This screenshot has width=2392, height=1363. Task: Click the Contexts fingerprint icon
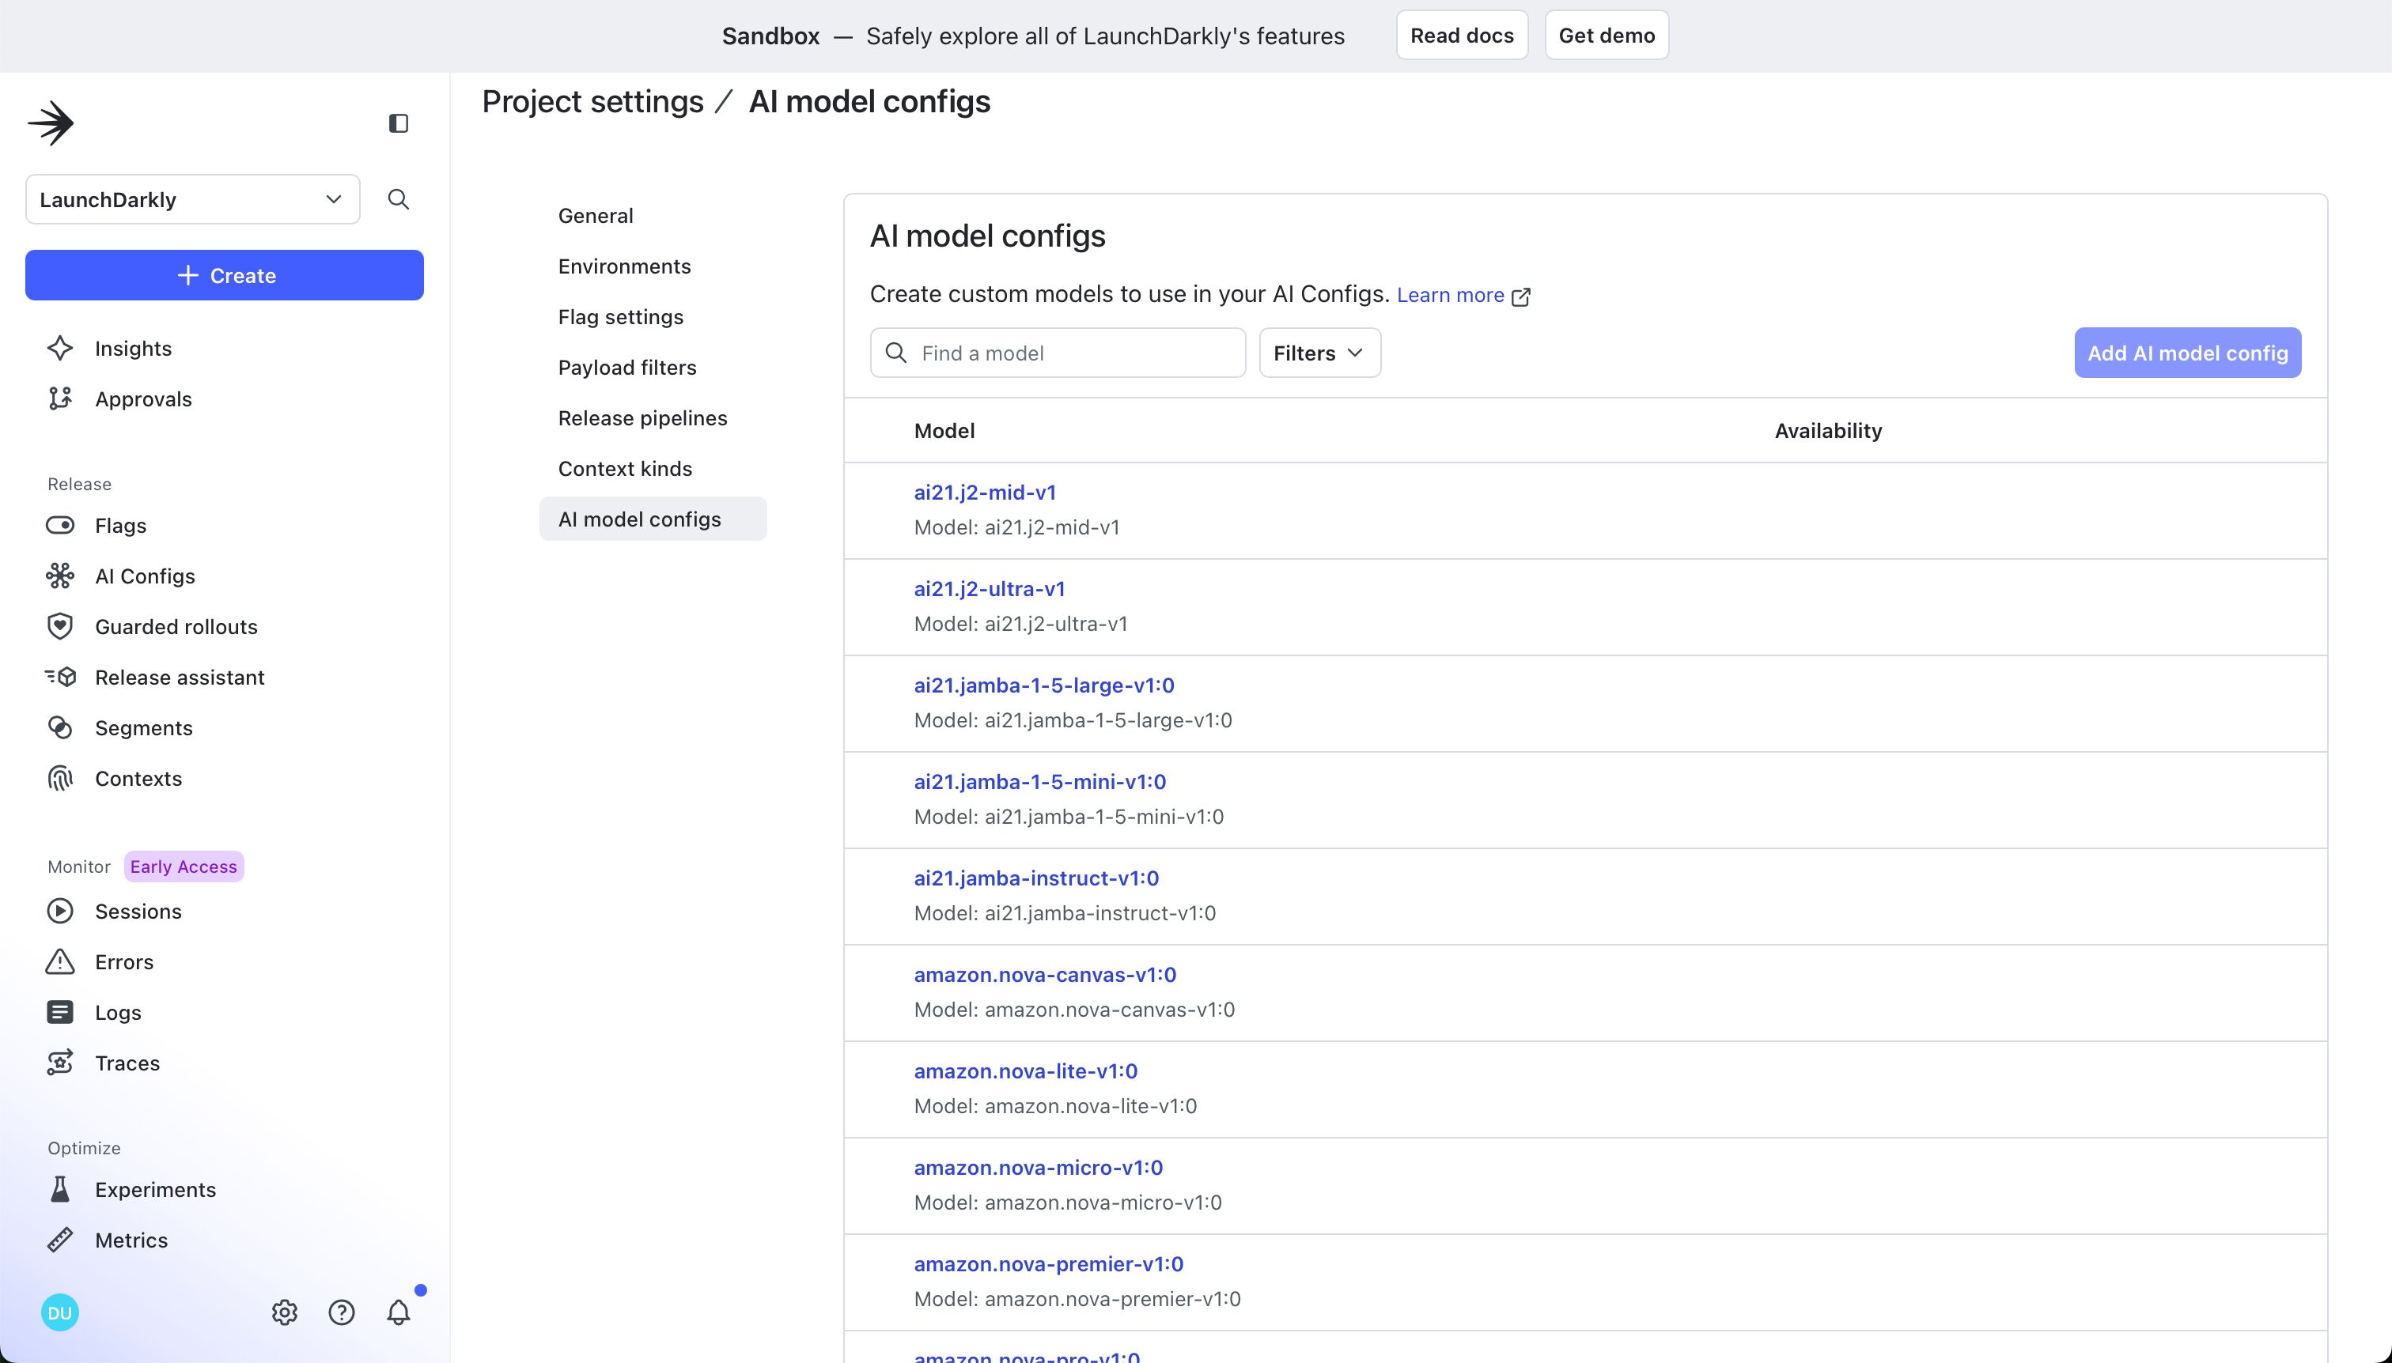point(60,778)
